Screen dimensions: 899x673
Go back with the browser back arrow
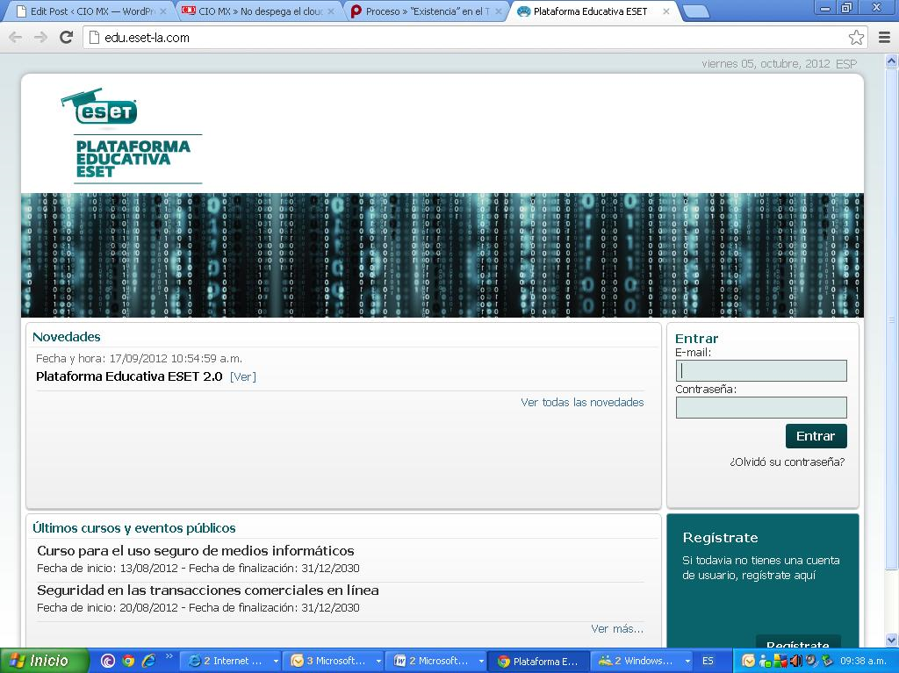pos(16,38)
